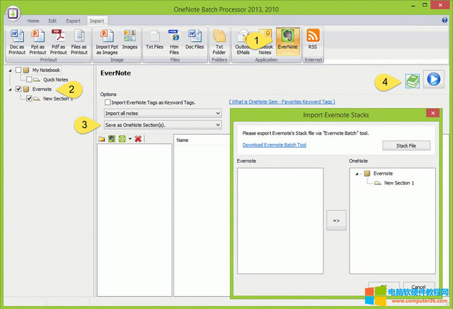
Task: Open the Import all notes dropdown
Action: [162, 113]
